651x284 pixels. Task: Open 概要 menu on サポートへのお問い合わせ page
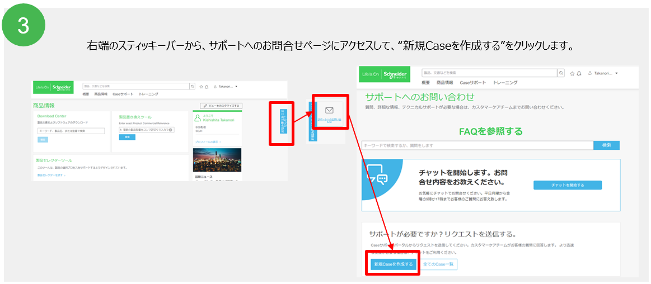(427, 83)
